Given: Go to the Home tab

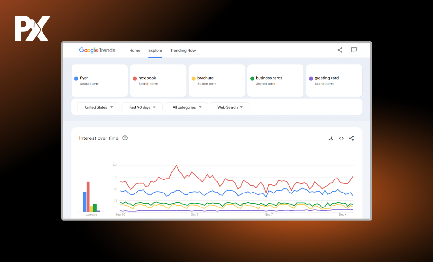Looking at the screenshot, I should pyautogui.click(x=135, y=50).
